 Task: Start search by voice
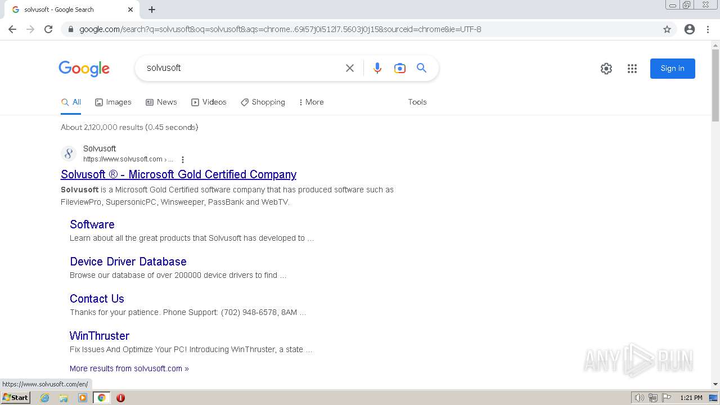click(377, 68)
